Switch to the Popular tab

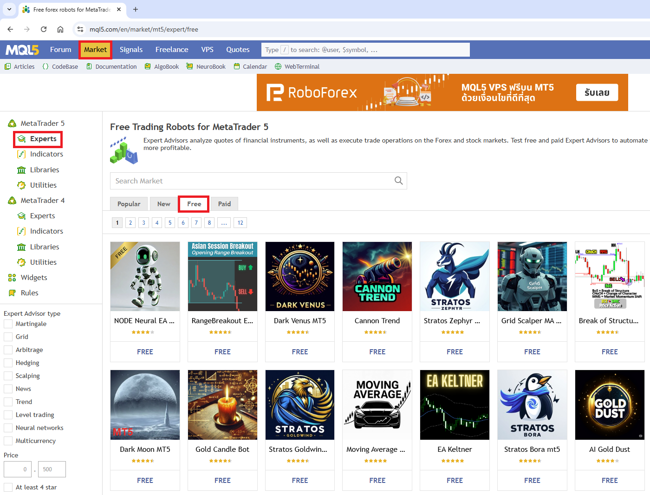click(x=129, y=204)
